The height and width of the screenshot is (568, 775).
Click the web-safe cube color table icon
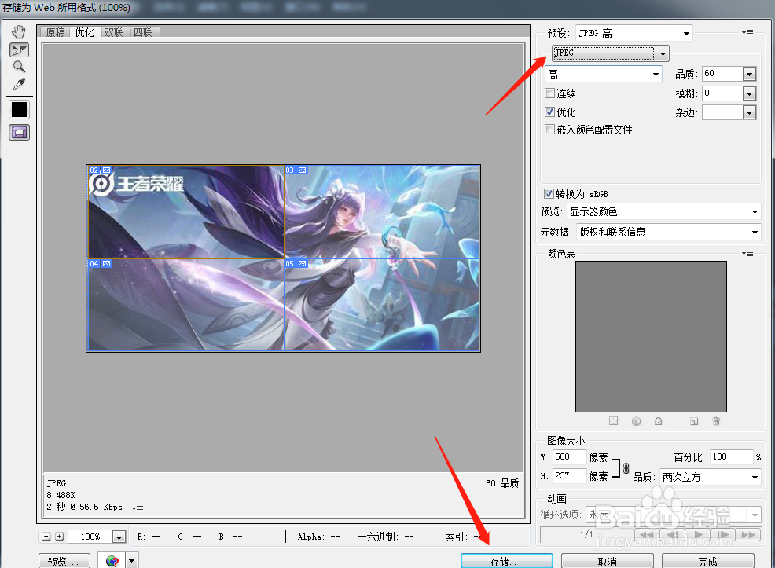click(x=636, y=421)
